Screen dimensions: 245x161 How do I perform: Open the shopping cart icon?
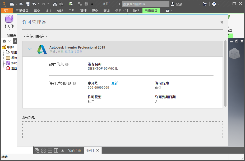tap(205, 4)
